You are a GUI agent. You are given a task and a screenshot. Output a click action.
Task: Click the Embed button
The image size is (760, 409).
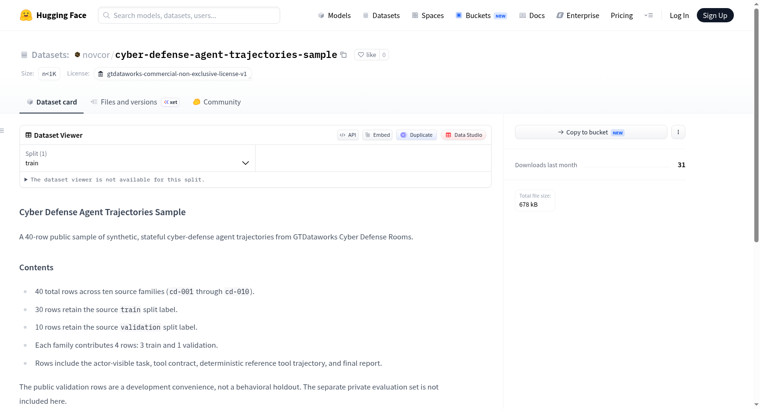(378, 135)
